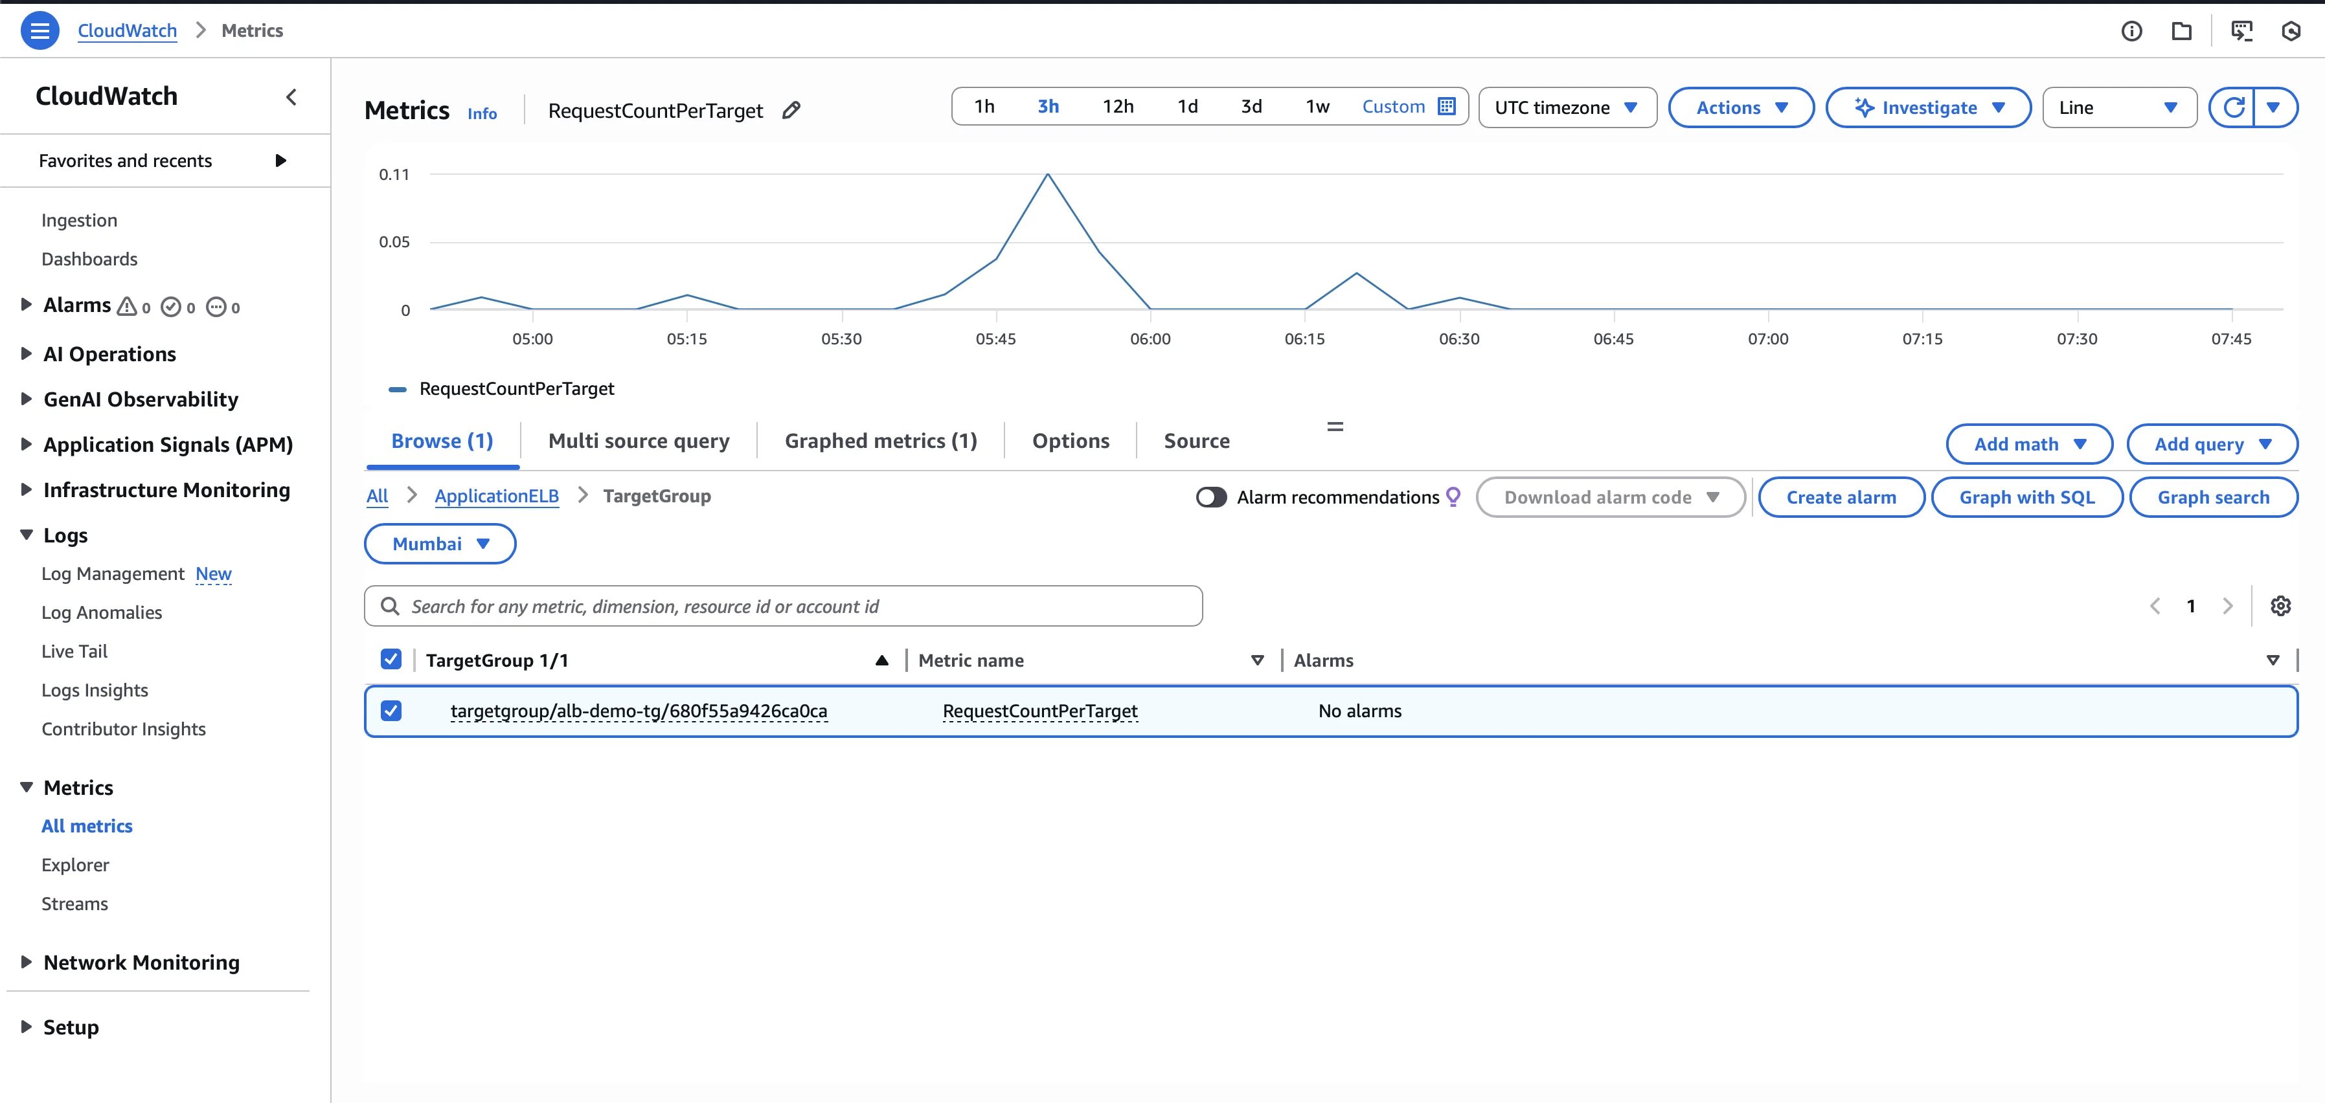This screenshot has width=2325, height=1103.
Task: Click the hamburger navigation menu icon
Action: (40, 30)
